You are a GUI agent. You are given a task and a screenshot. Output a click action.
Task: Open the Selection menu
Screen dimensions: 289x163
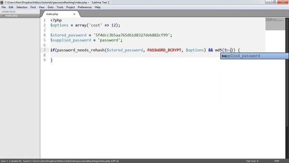coord(22,7)
